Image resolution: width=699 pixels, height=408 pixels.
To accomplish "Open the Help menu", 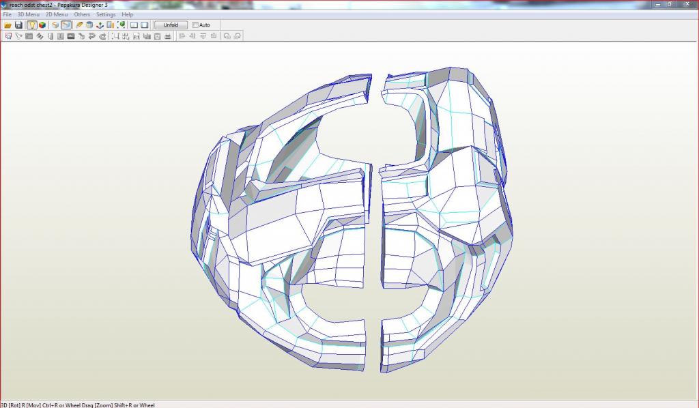I will (128, 14).
